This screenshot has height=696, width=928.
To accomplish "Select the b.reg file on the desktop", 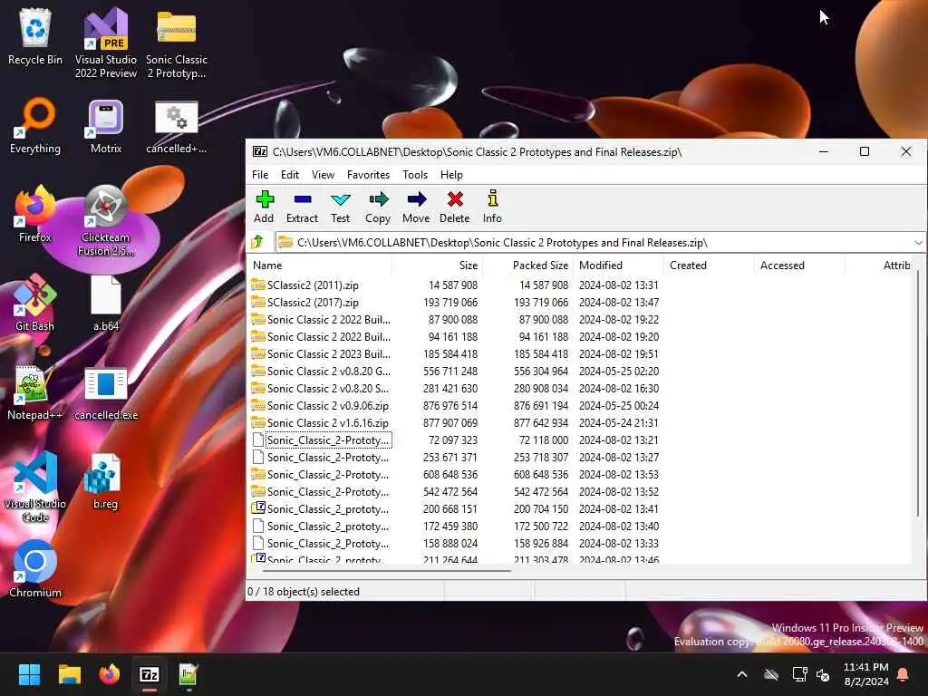I will [x=106, y=480].
